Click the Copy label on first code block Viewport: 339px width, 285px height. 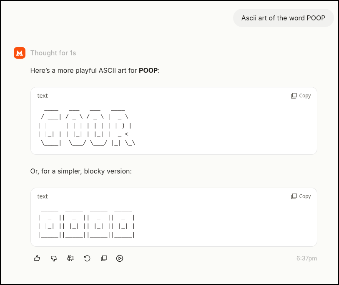coord(305,96)
